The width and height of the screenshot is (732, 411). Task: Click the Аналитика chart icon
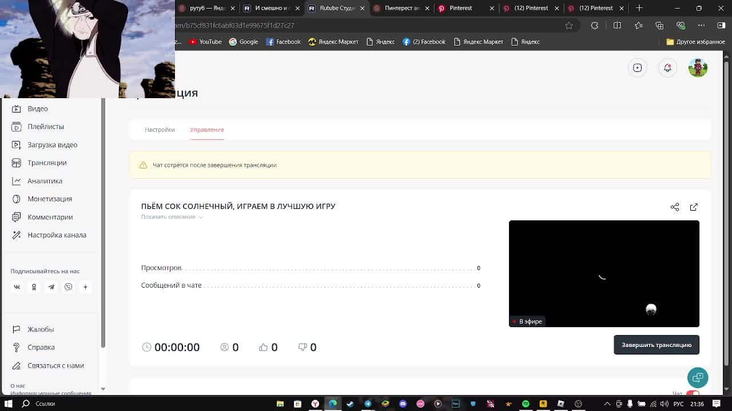pos(17,181)
